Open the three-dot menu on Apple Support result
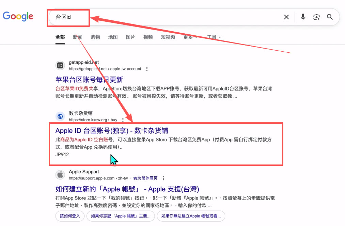The image size is (345, 226). [x=163, y=178]
